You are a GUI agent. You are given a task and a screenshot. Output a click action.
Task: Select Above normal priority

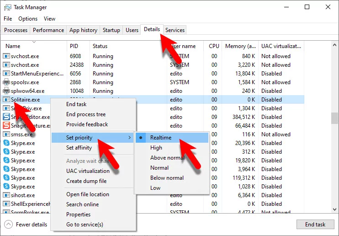tap(172, 158)
